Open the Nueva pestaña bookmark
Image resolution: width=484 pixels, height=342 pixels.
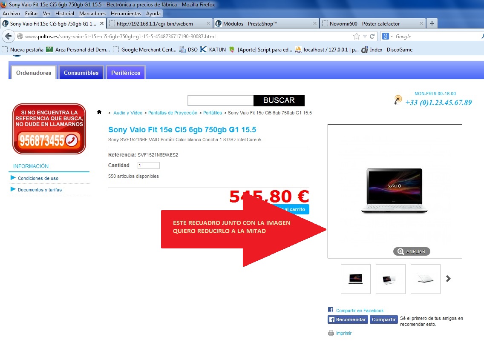[23, 50]
